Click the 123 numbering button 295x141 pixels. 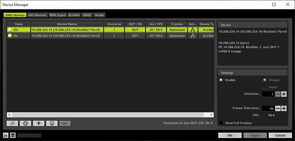65,123
